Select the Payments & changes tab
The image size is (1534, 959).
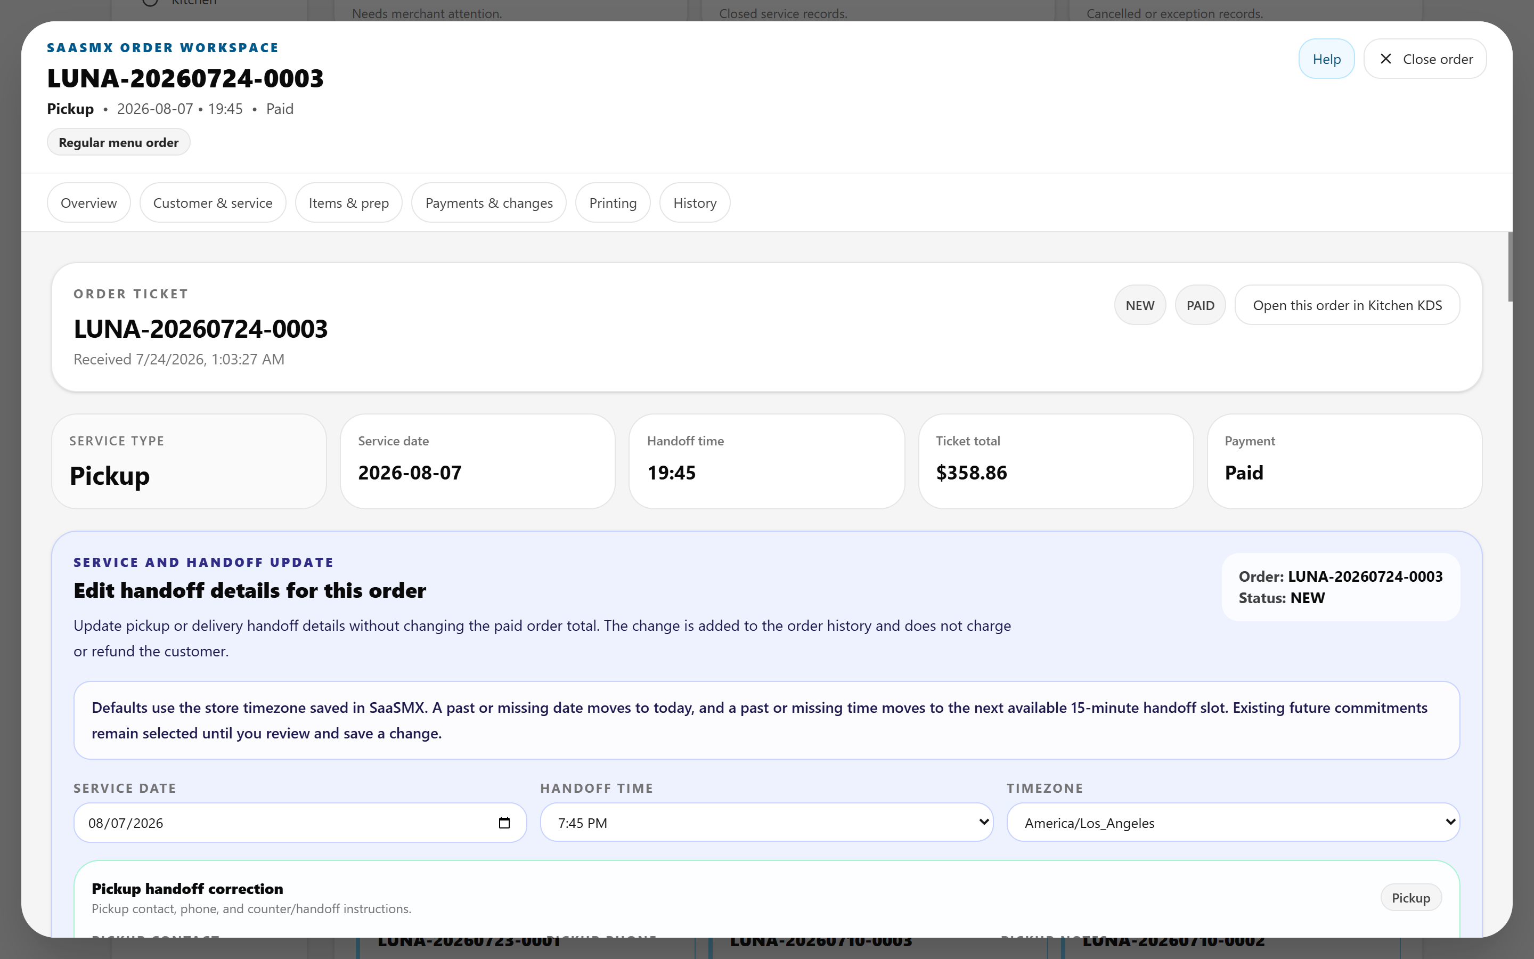(489, 203)
